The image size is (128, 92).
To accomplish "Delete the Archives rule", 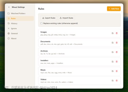I will tap(117, 52).
